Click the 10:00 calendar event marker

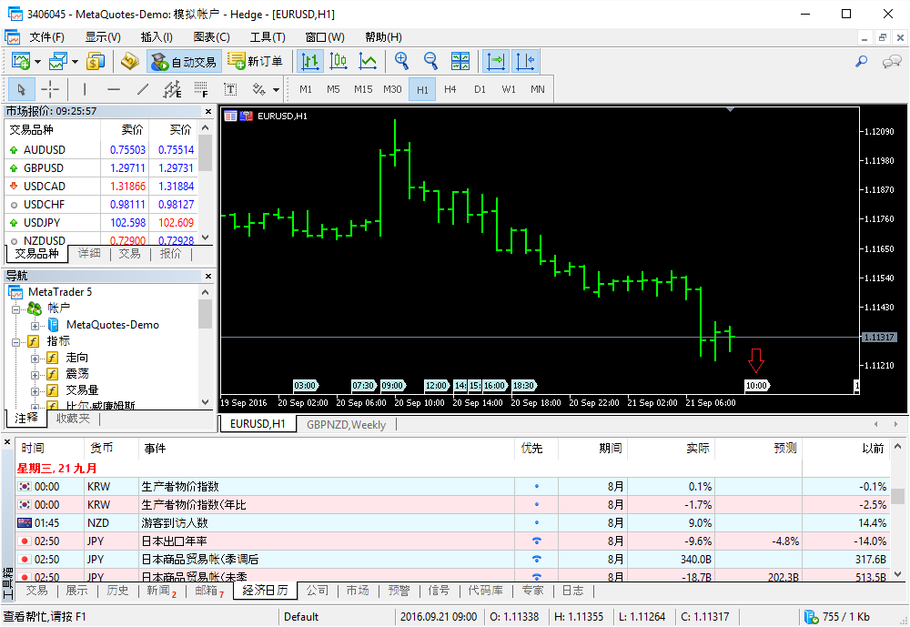(756, 386)
